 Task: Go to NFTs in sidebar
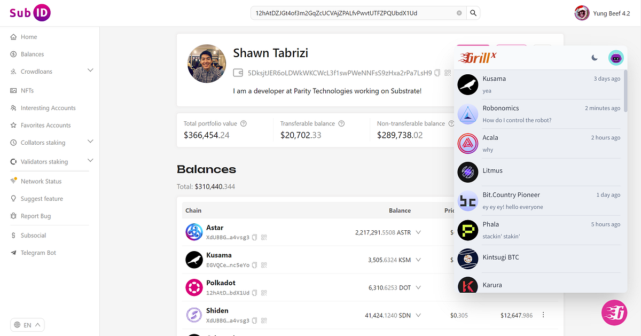27,91
